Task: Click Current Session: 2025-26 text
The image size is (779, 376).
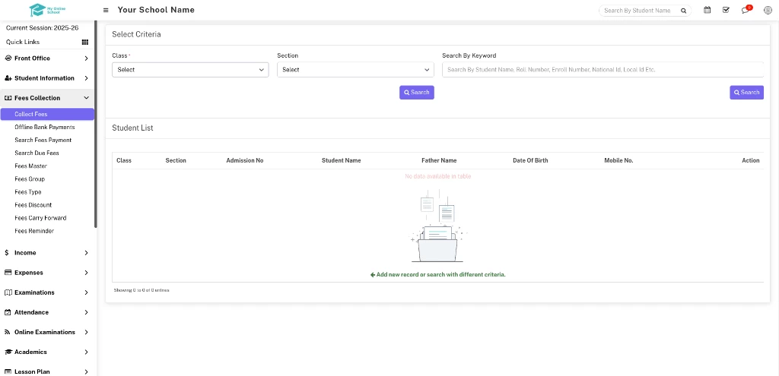Action: (x=43, y=28)
